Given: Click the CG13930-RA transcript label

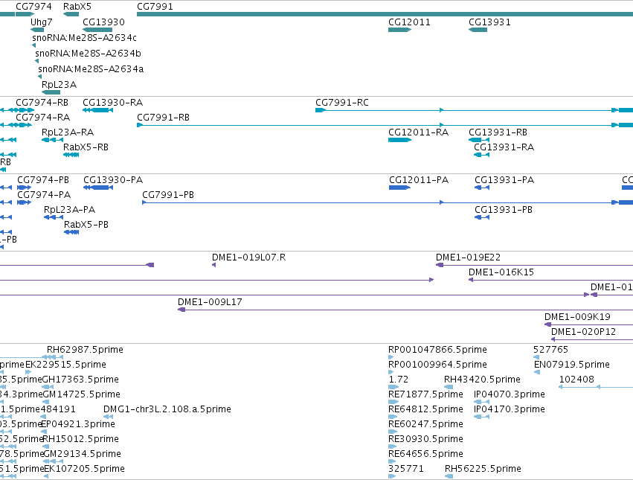Looking at the screenshot, I should click(x=112, y=103).
